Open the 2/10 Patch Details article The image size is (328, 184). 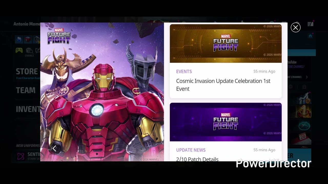point(197,159)
